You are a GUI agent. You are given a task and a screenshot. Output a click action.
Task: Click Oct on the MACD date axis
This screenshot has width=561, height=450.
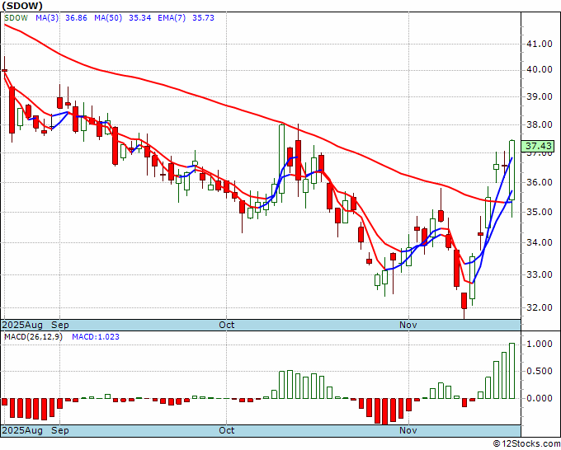pyautogui.click(x=227, y=430)
